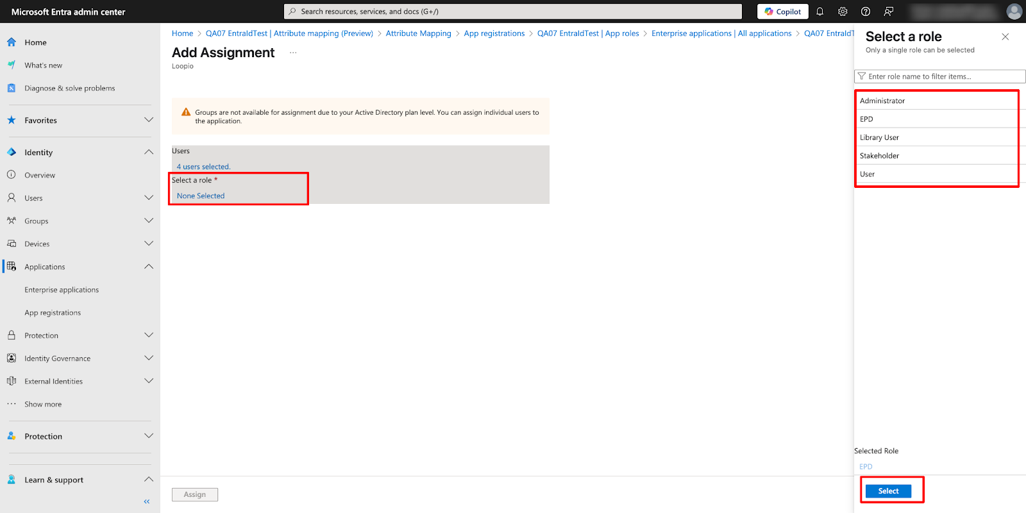Open QA07 EntraIdTest Attribute mapping (Preview) breadcrumb

pyautogui.click(x=289, y=33)
